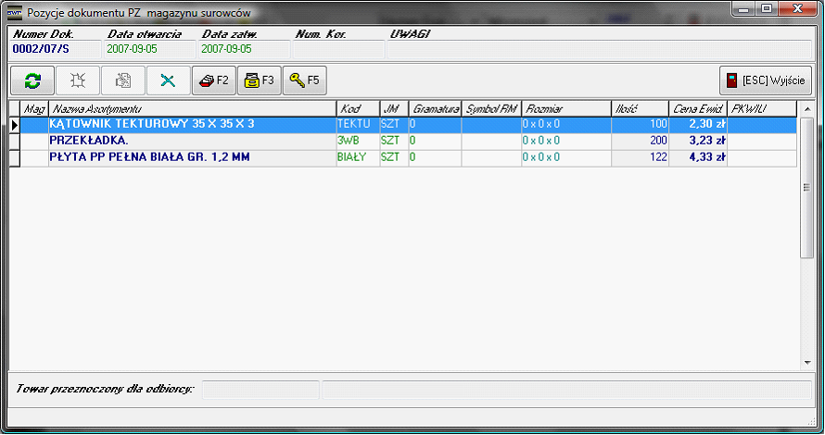This screenshot has width=825, height=435.
Task: Click the grayed-out copy document icon
Action: [x=122, y=81]
